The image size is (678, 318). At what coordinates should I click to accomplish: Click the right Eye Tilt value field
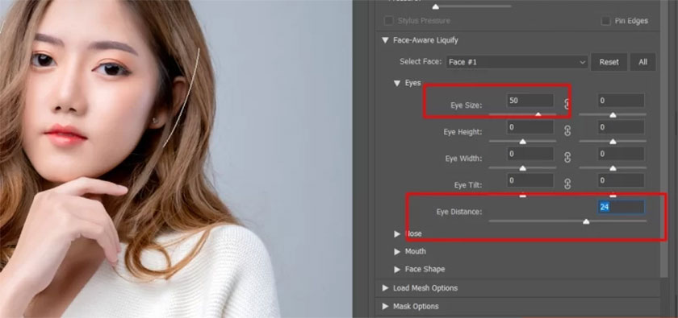tap(621, 180)
